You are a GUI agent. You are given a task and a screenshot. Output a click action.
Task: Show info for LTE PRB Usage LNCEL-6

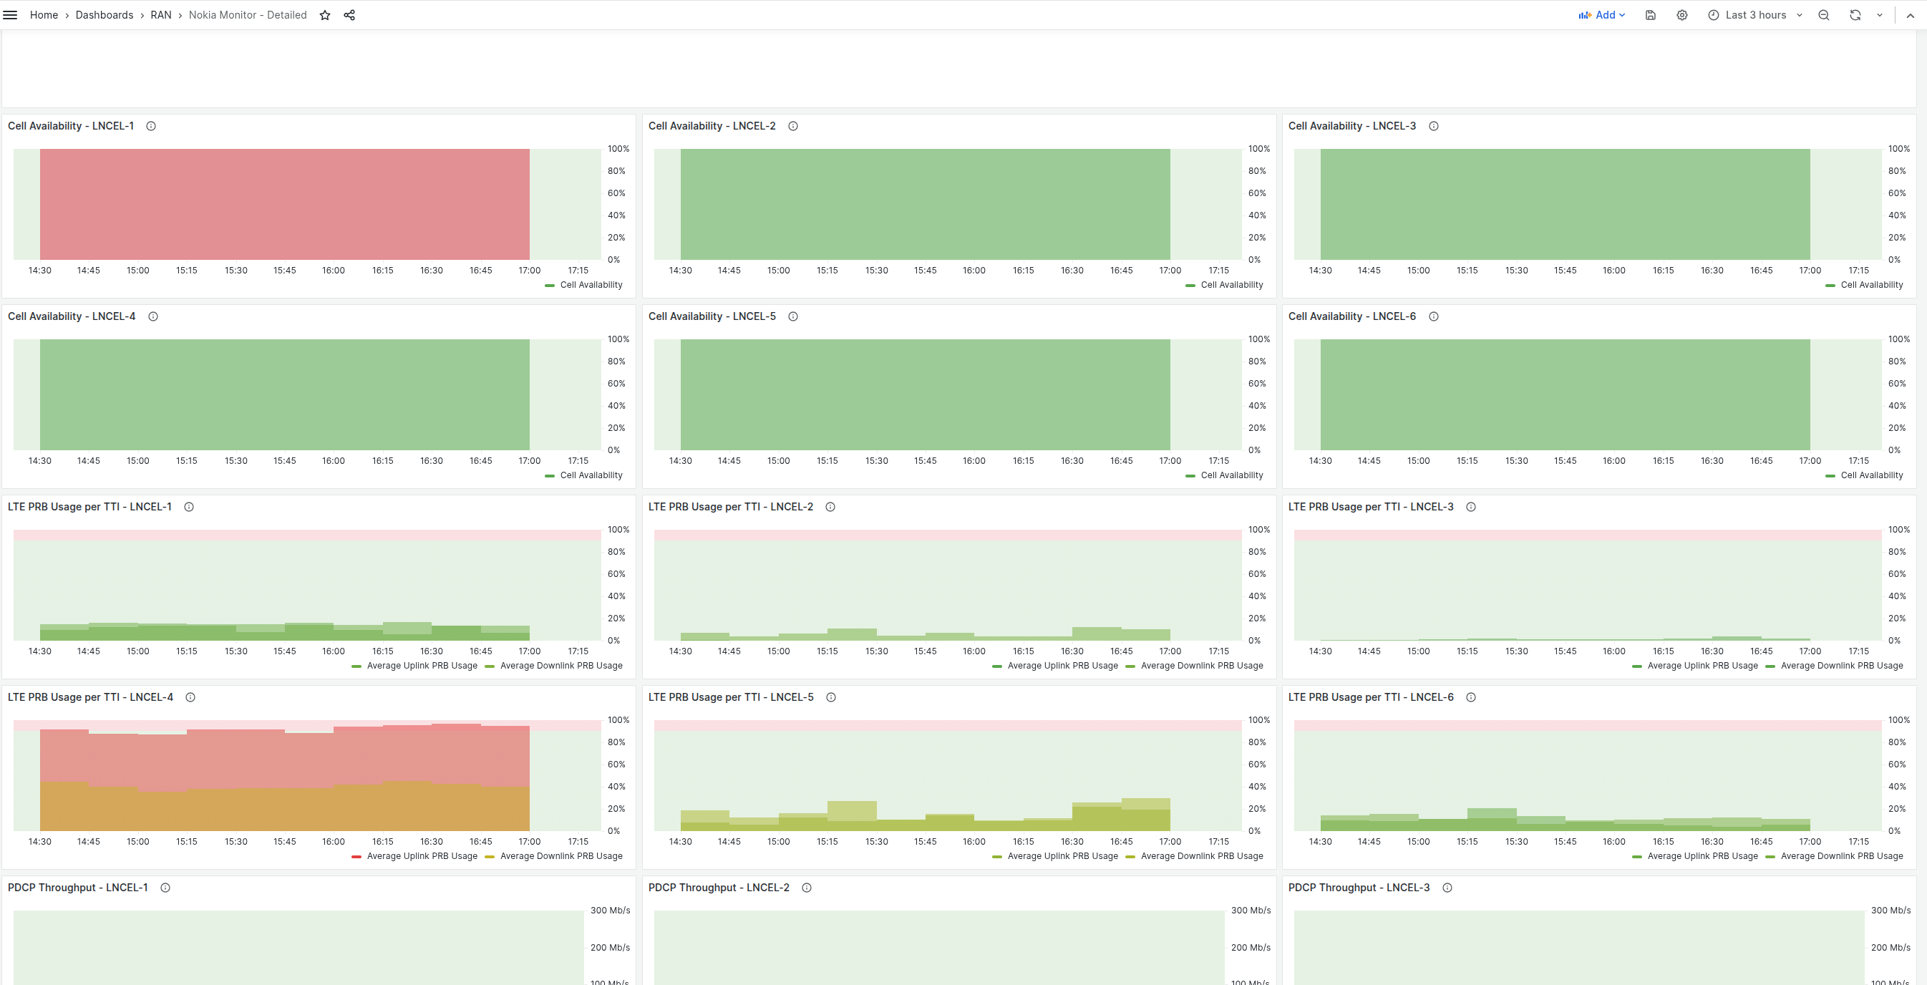[1471, 697]
